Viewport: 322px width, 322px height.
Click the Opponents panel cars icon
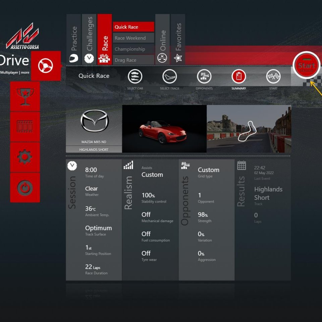(185, 165)
